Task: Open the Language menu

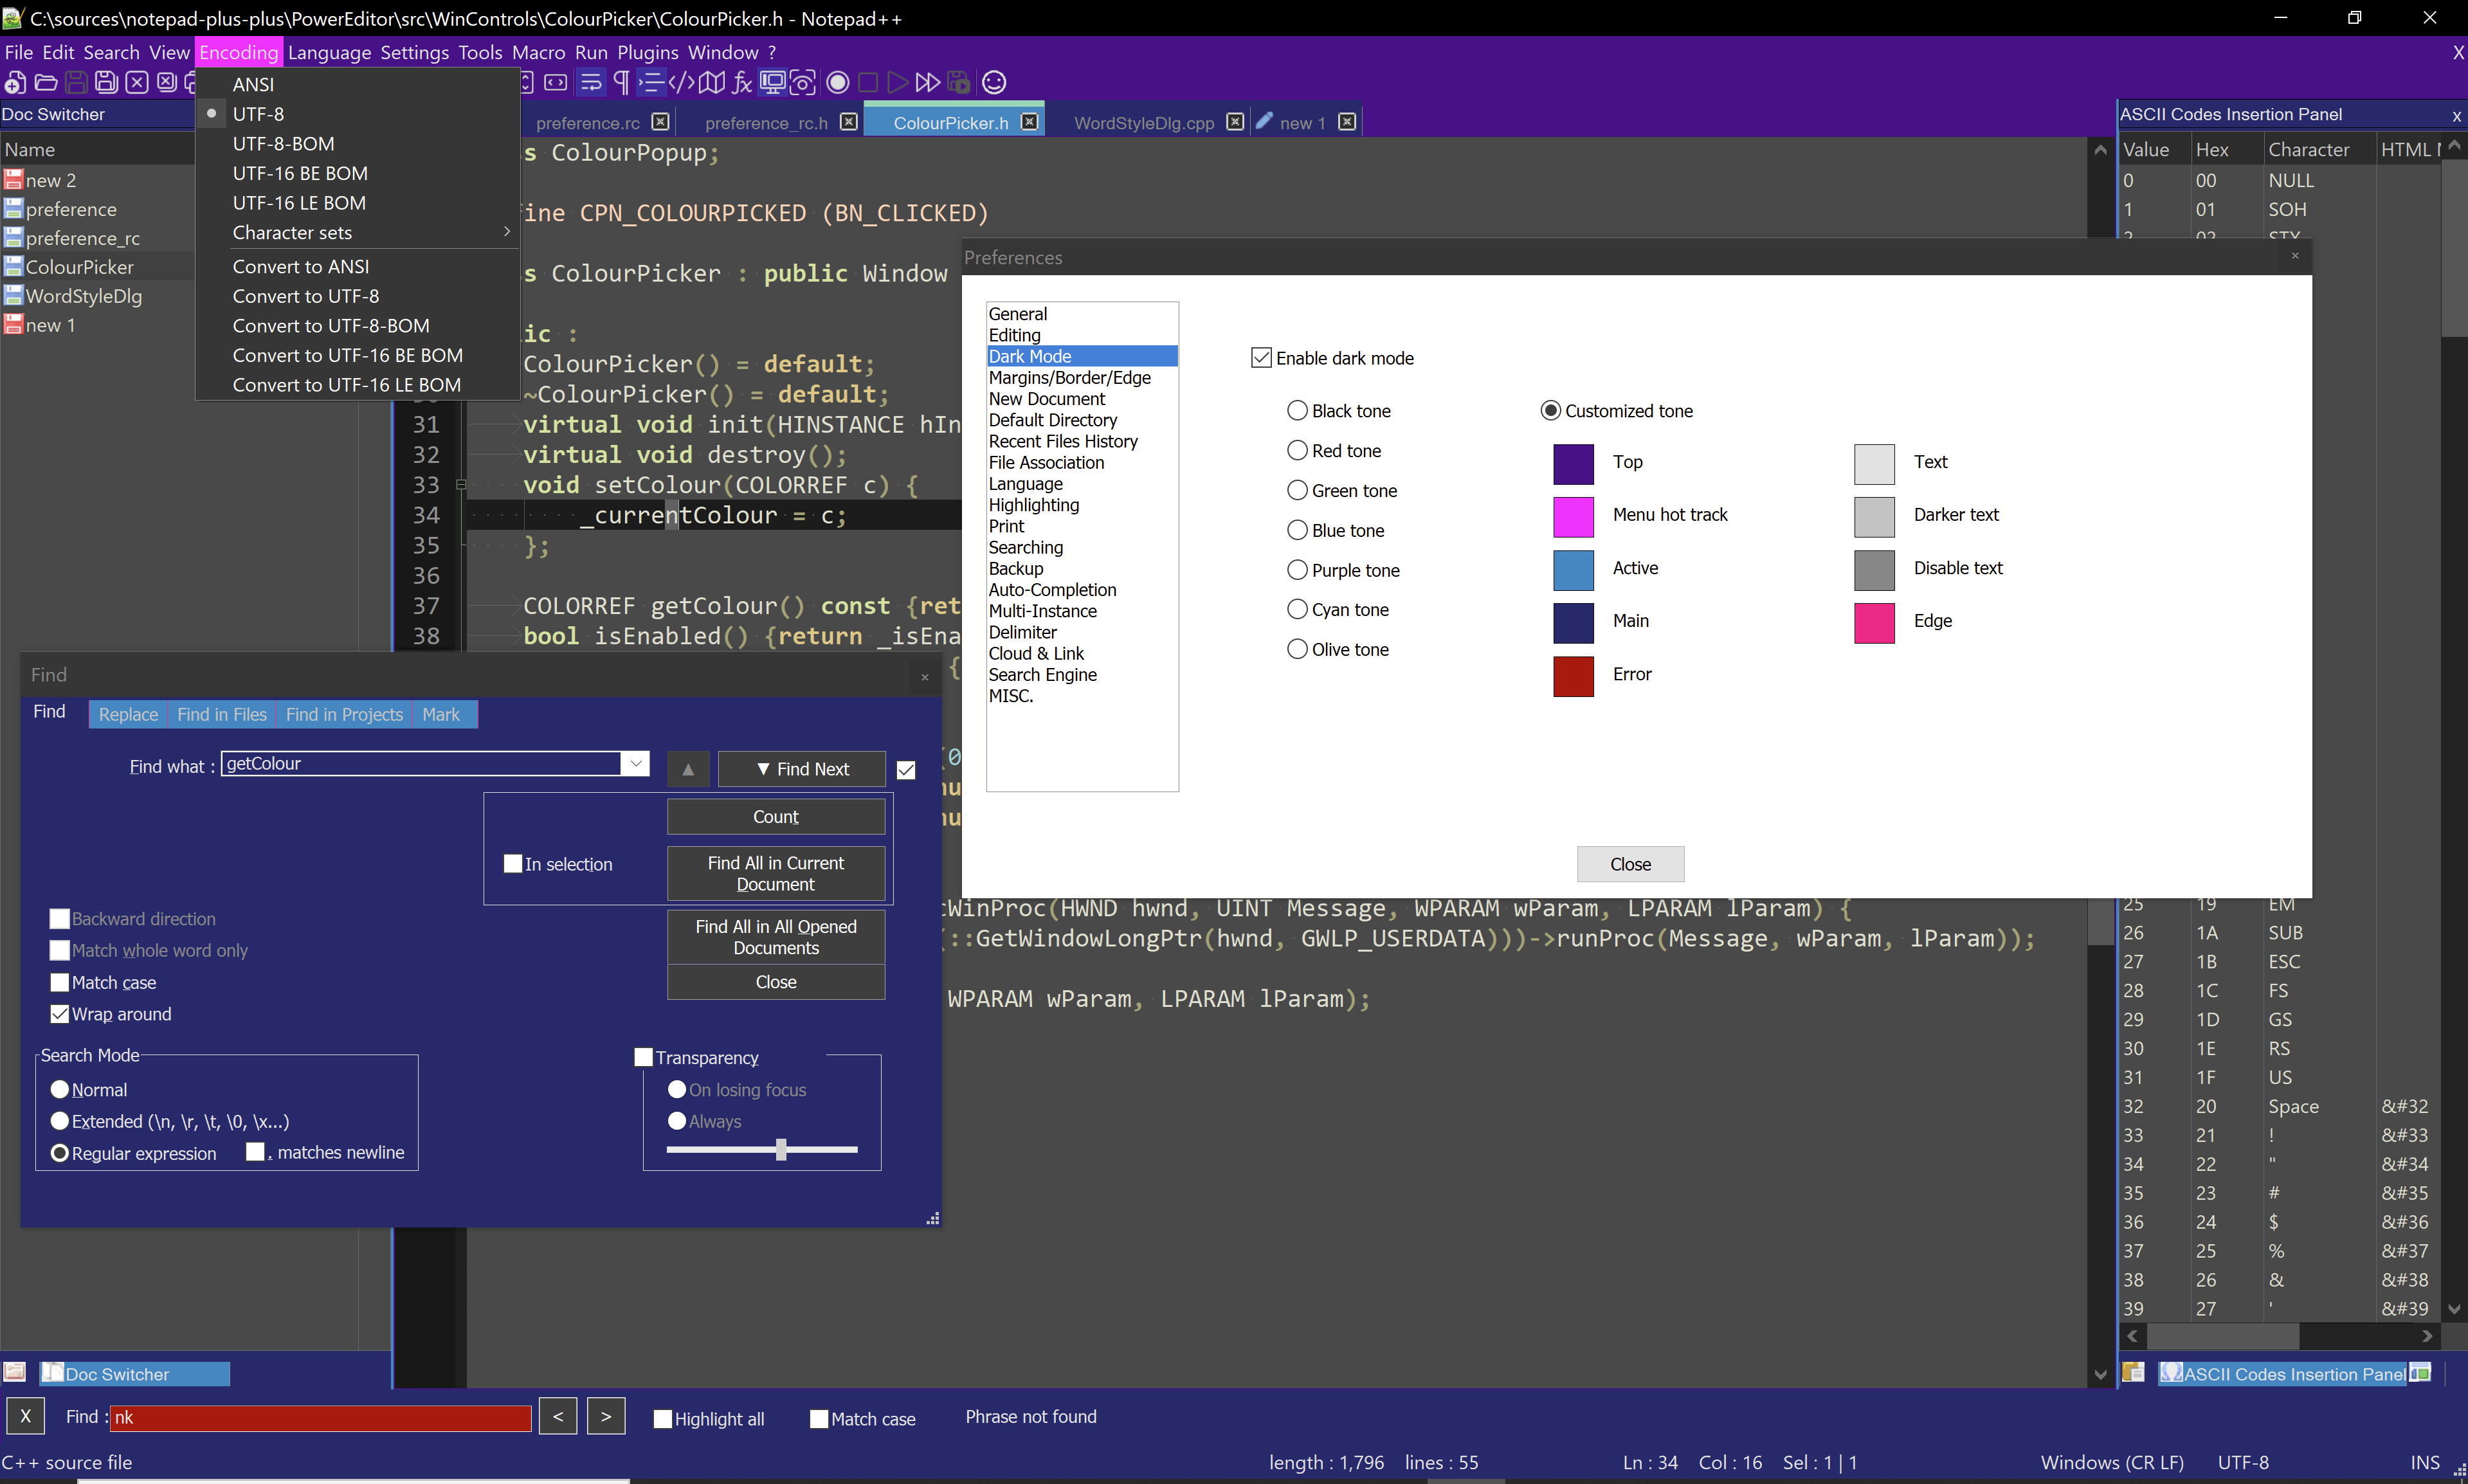Action: [x=329, y=52]
